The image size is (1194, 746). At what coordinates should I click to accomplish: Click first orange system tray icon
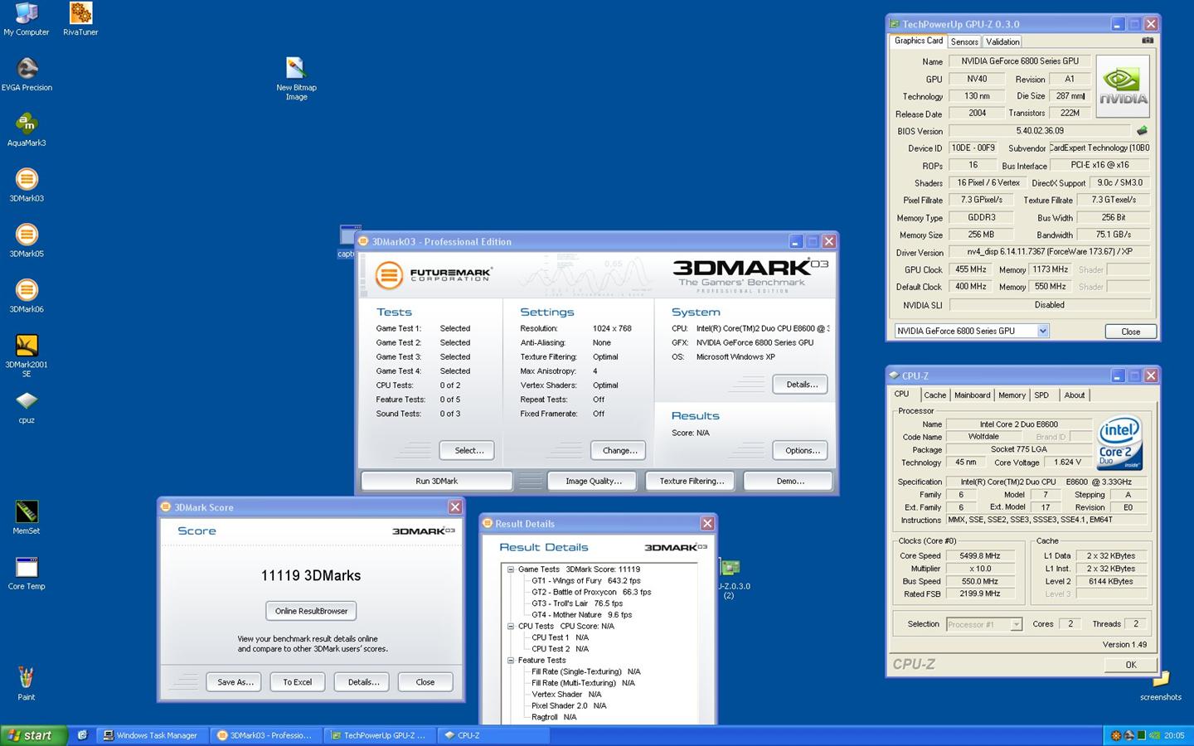(1116, 735)
